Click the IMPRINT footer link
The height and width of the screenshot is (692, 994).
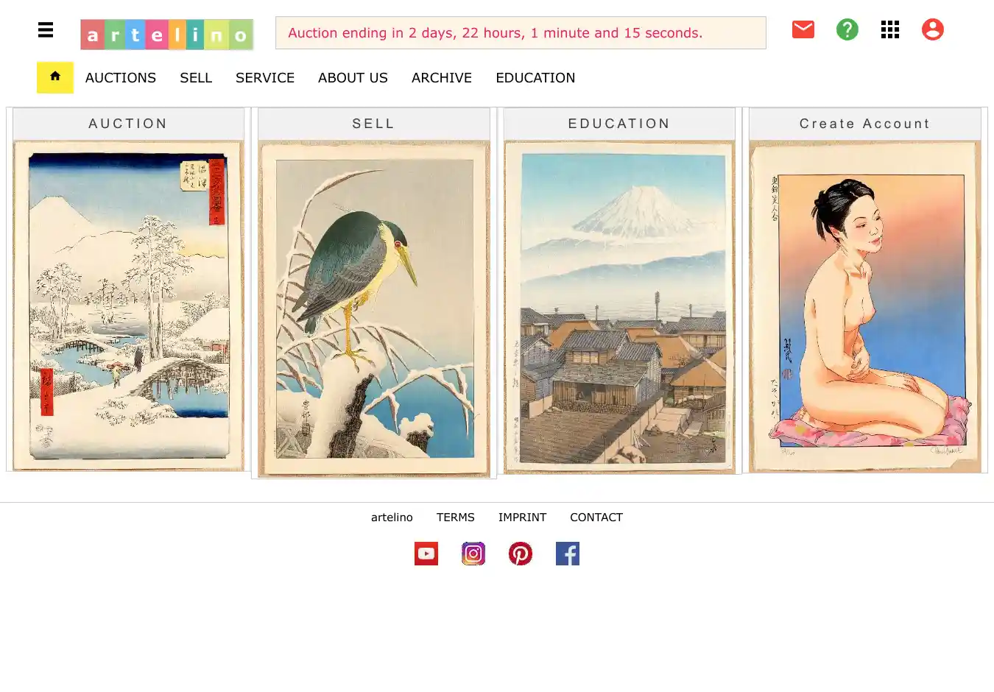pyautogui.click(x=522, y=518)
